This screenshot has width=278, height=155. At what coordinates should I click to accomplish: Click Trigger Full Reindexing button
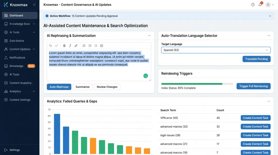coord(253,86)
